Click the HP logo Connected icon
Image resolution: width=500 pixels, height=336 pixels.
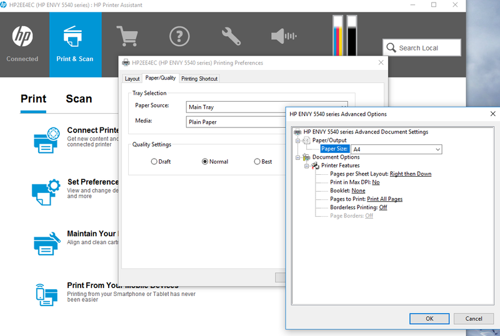pyautogui.click(x=22, y=37)
